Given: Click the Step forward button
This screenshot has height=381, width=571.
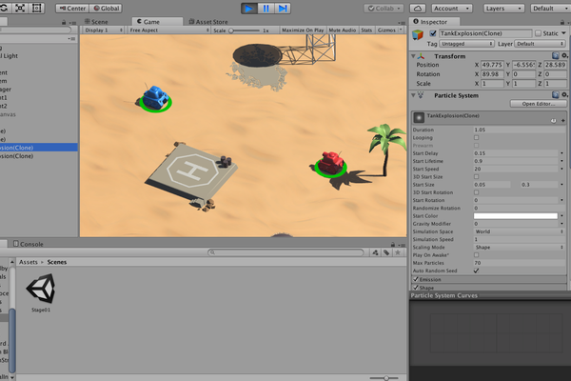Looking at the screenshot, I should (x=283, y=8).
